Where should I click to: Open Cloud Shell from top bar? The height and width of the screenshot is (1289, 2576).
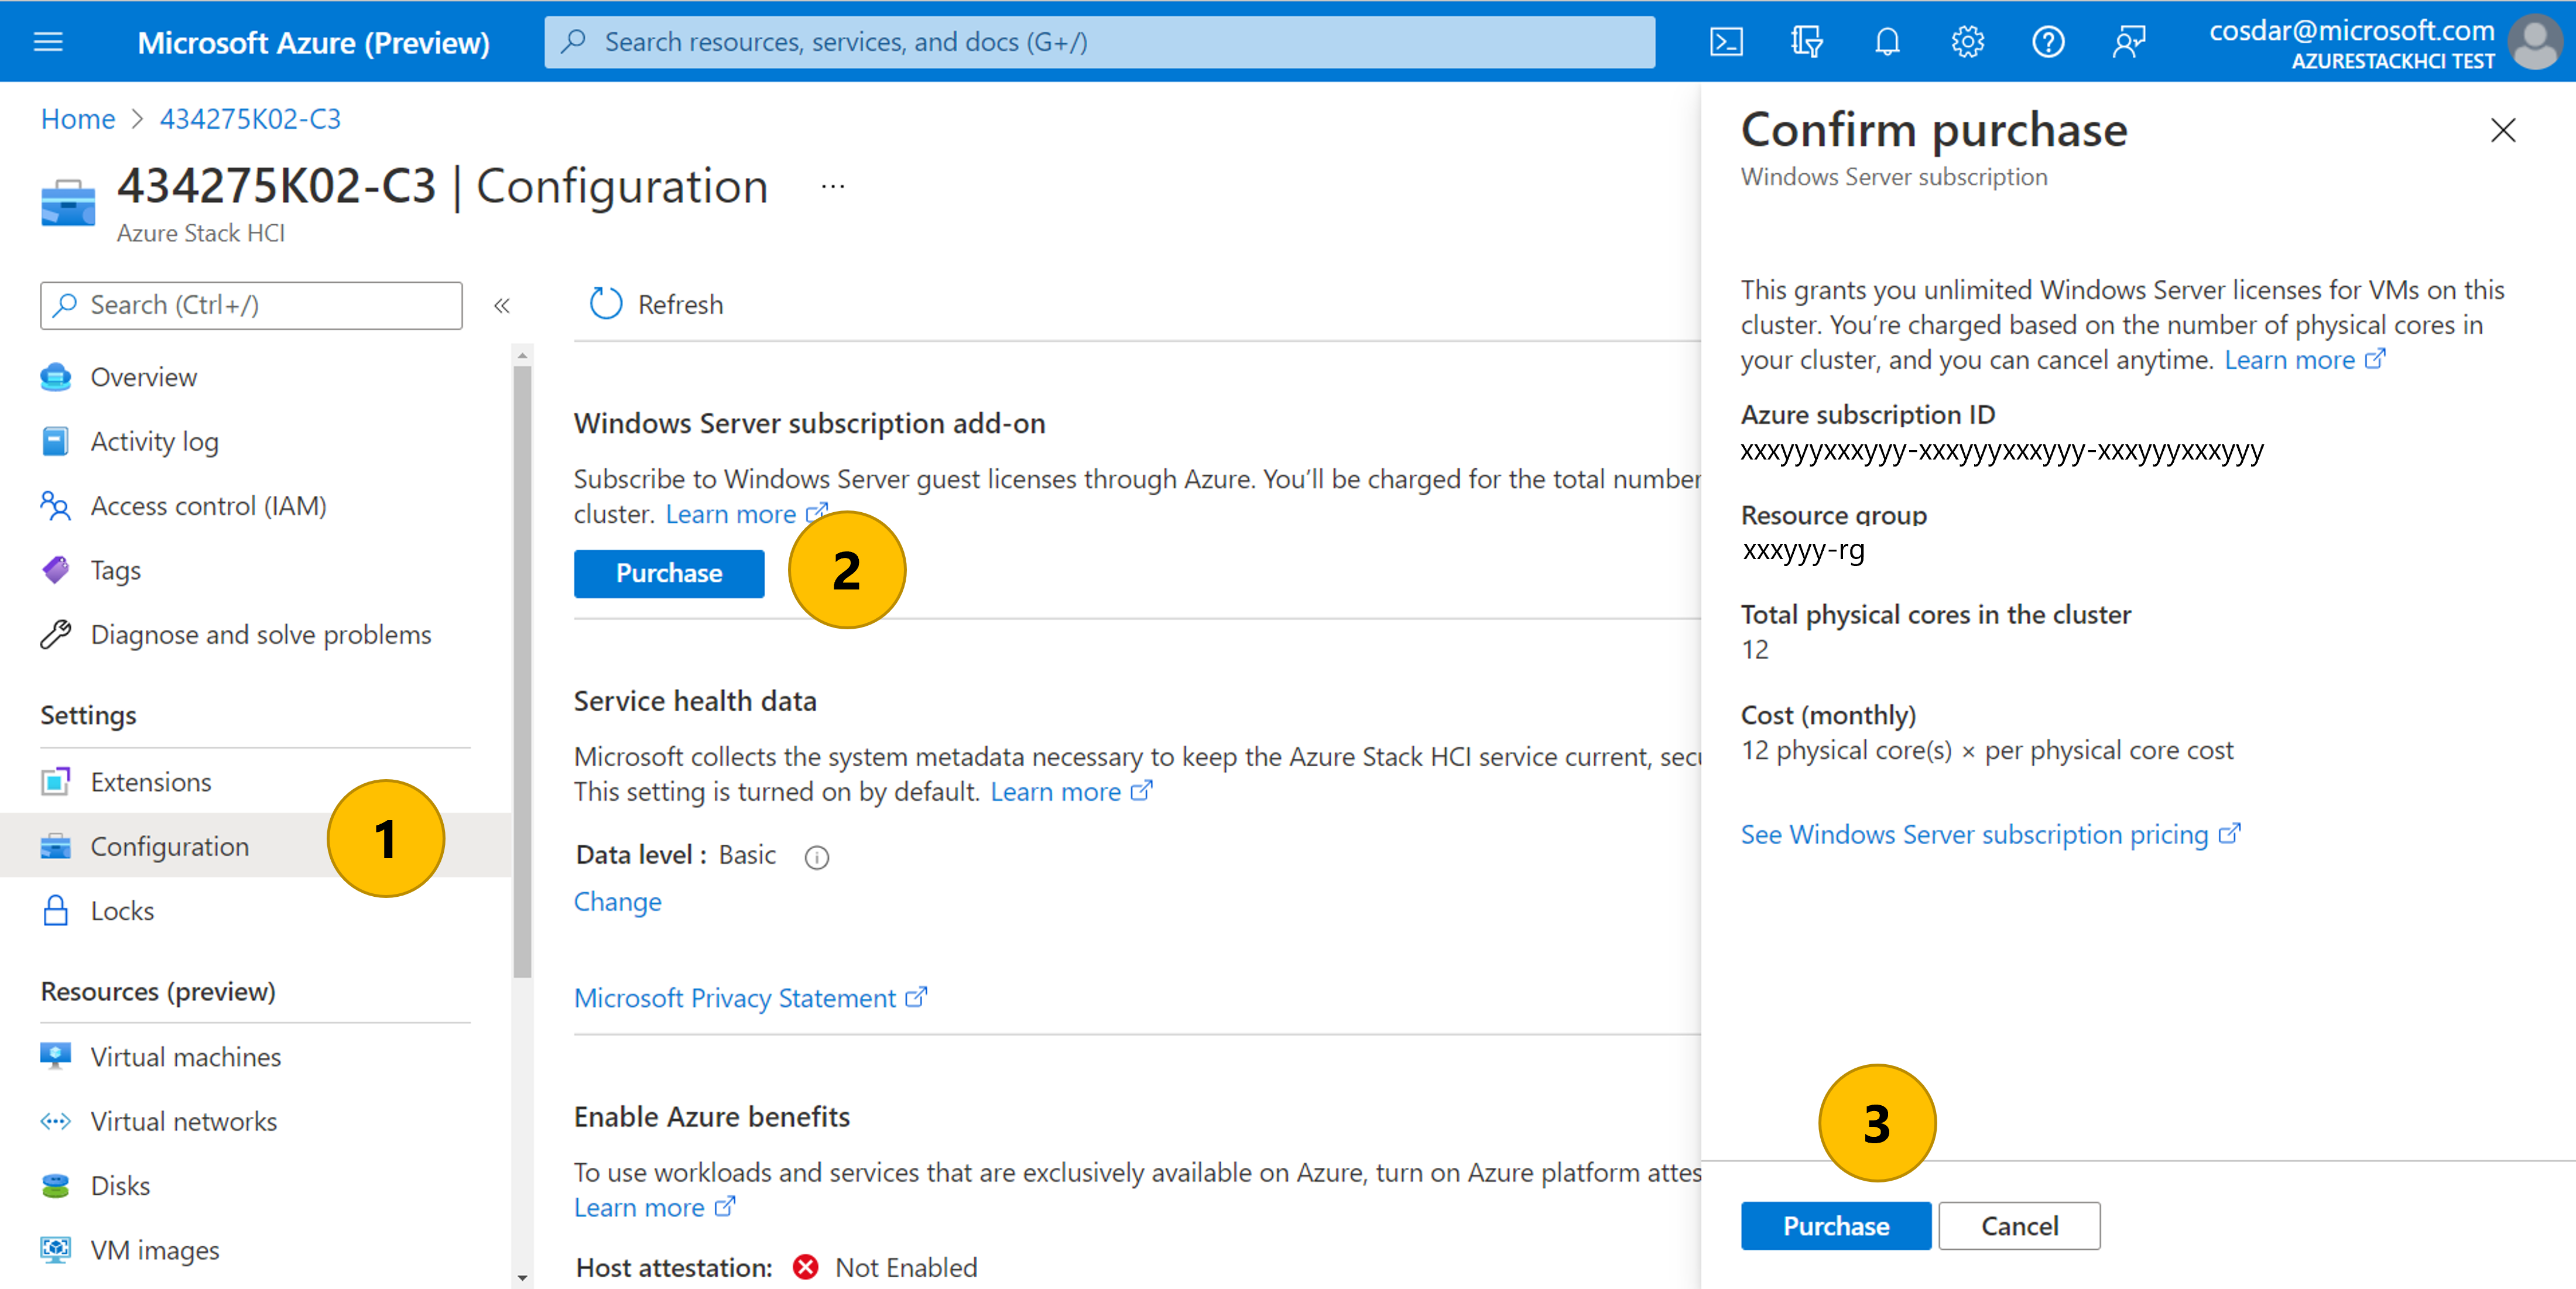1726,42
